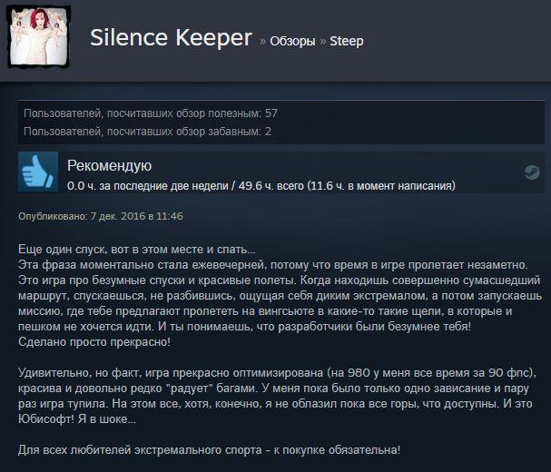
Task: Click the Silence Keeper username link
Action: coord(171,37)
